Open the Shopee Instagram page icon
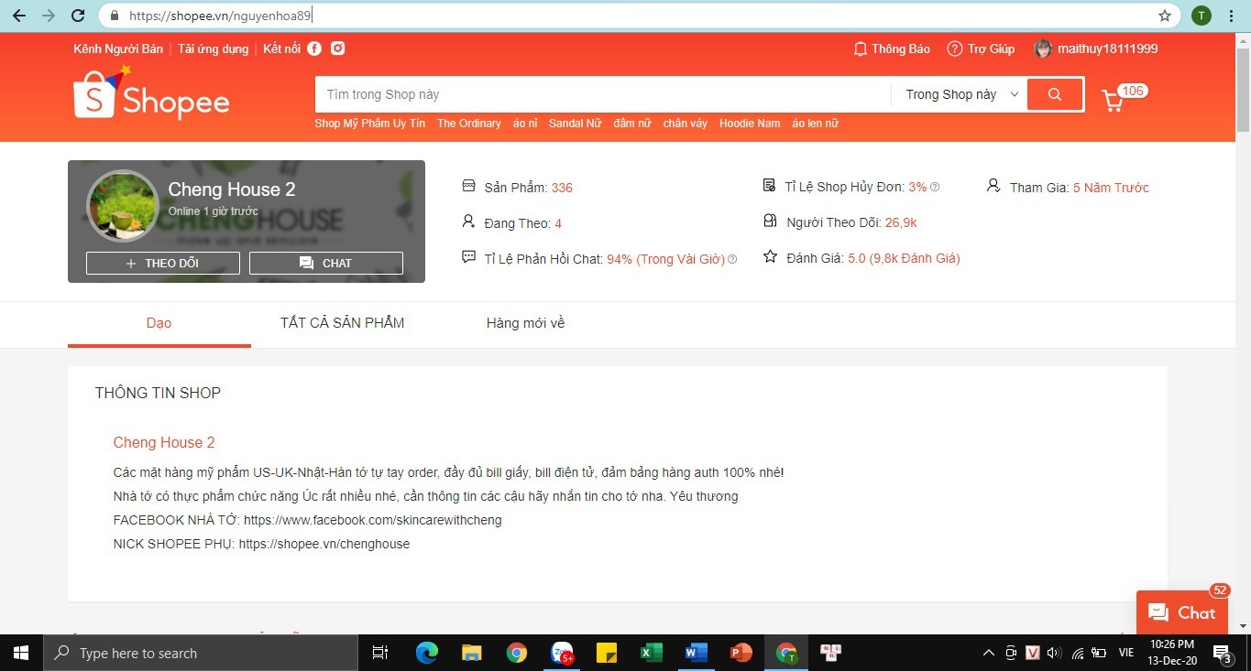The height and width of the screenshot is (671, 1251). [x=338, y=49]
